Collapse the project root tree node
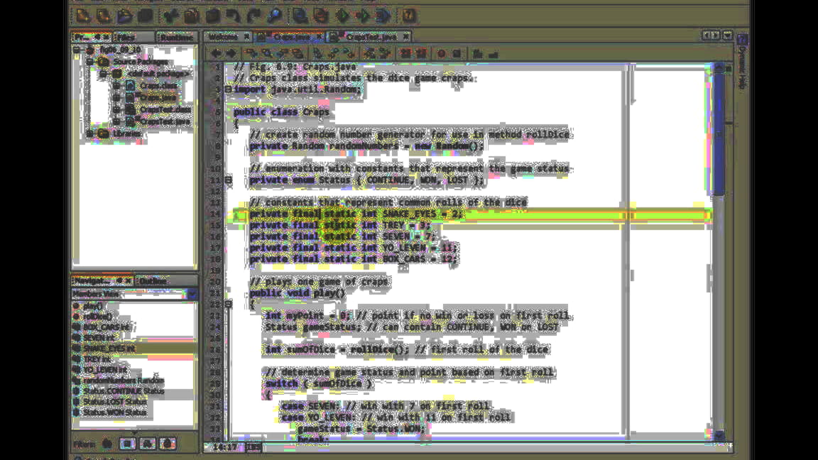 tap(77, 50)
